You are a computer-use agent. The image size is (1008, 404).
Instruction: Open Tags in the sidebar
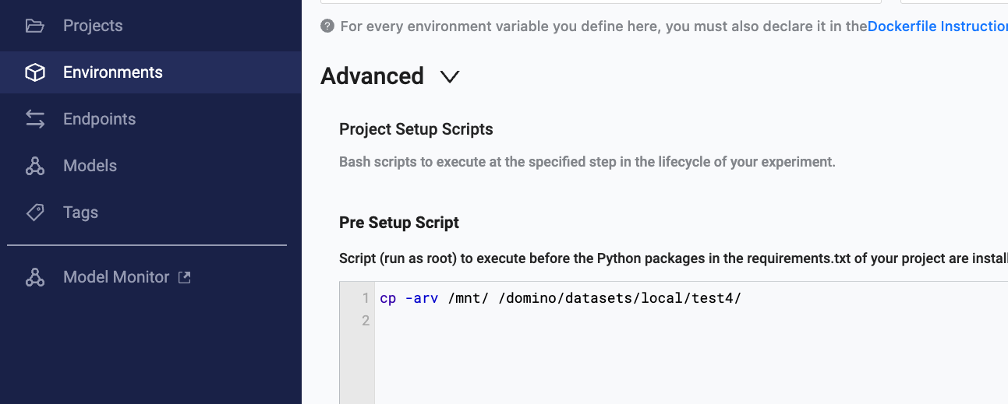(x=150, y=213)
